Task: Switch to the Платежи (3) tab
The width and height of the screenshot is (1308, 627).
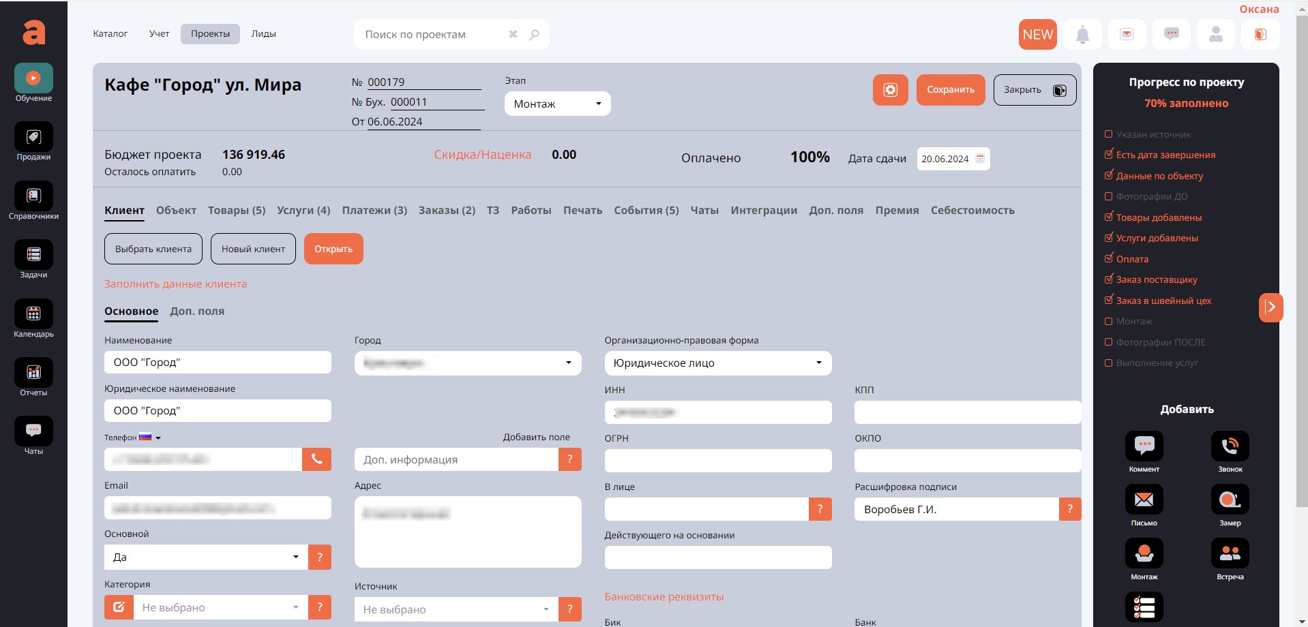Action: pos(374,211)
